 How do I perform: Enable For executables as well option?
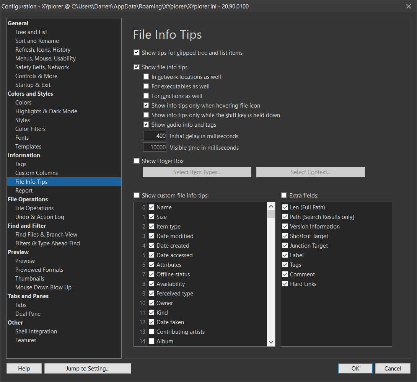pyautogui.click(x=146, y=86)
